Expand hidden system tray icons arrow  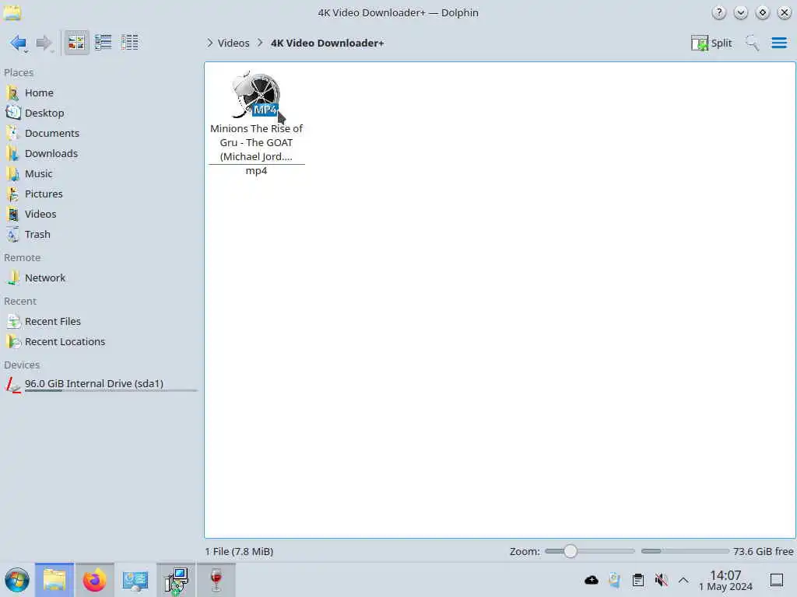tap(683, 580)
